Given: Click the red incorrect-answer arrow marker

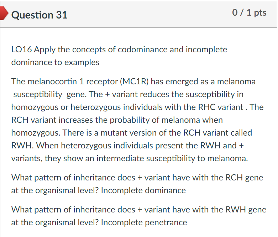Looking at the screenshot, I should coord(4,13).
